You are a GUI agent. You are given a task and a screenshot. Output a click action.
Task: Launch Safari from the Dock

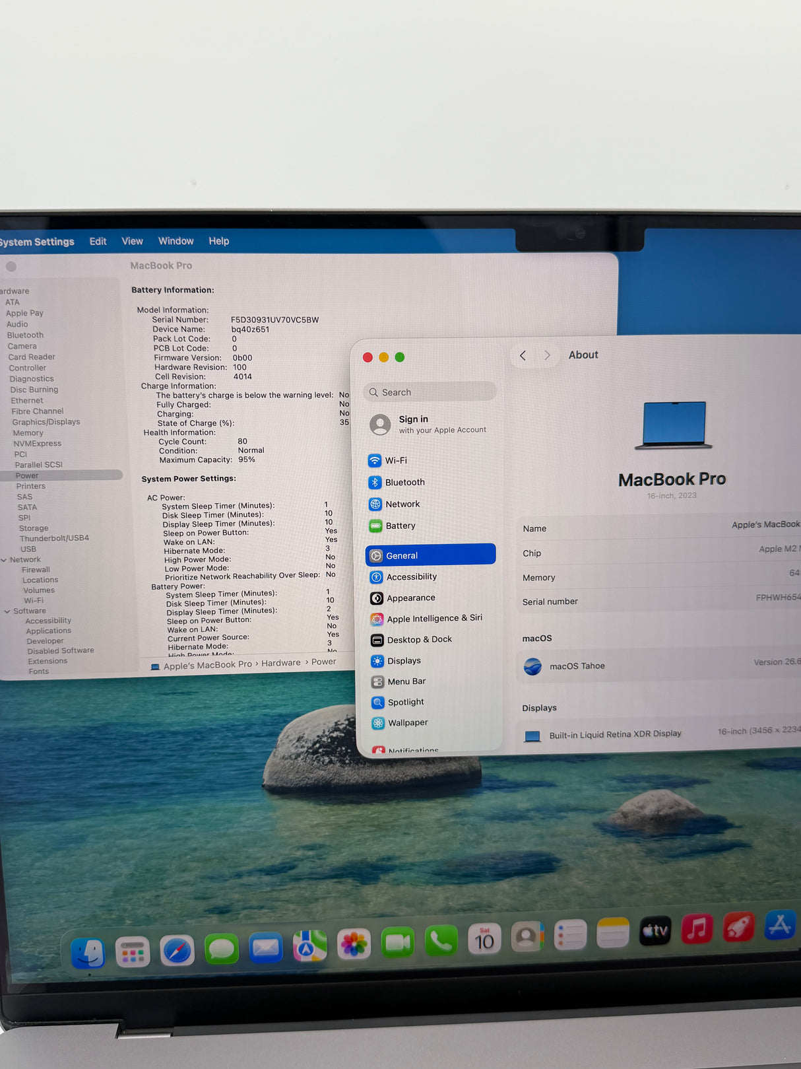[x=177, y=950]
